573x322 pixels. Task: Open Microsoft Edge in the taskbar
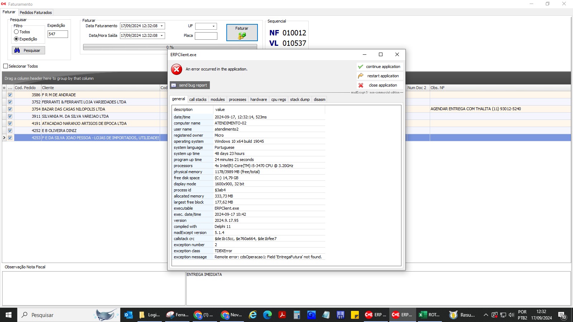[x=268, y=315]
